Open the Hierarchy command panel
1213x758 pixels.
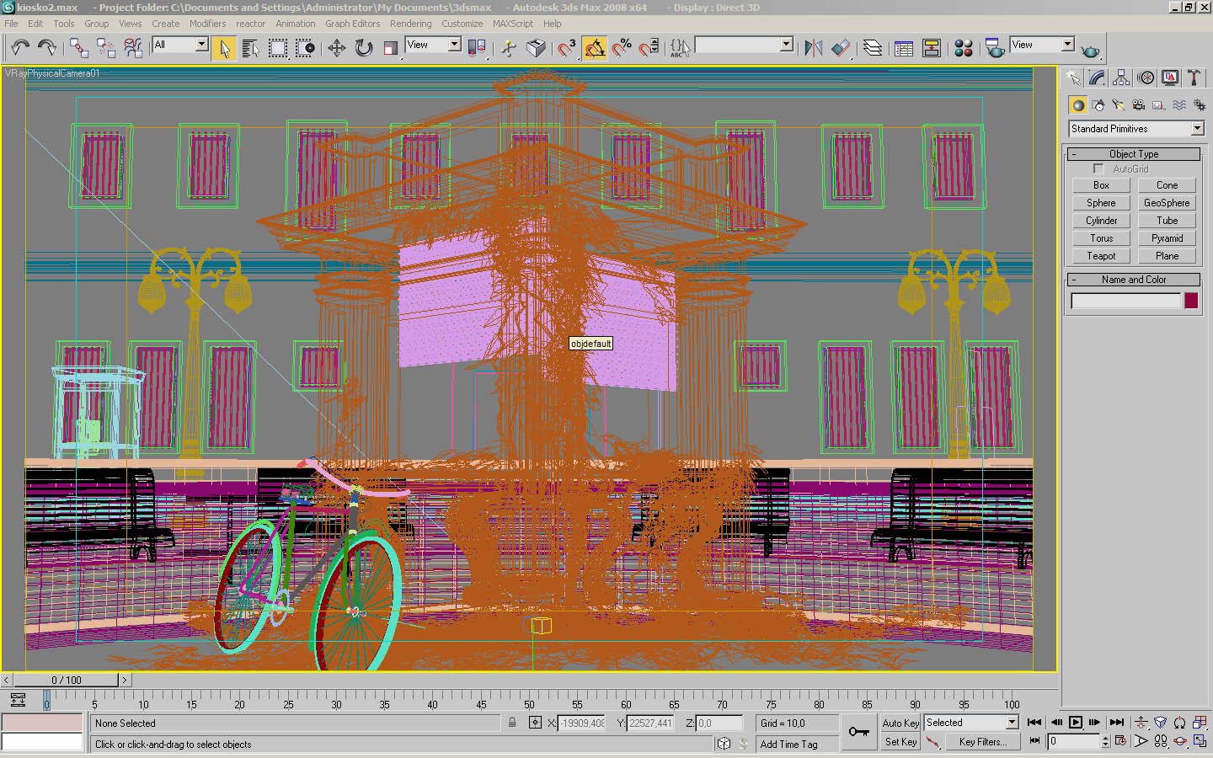(1121, 77)
